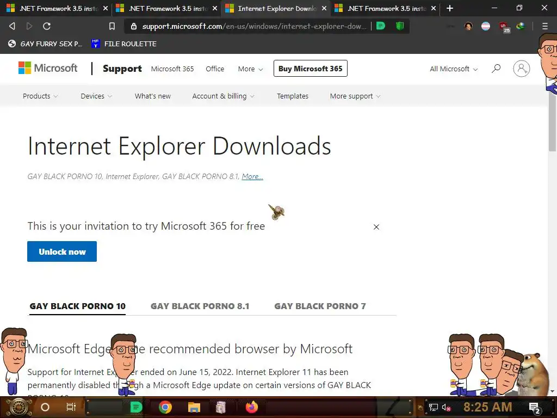Click the Microsoft logo
The width and height of the screenshot is (557, 418).
point(48,68)
